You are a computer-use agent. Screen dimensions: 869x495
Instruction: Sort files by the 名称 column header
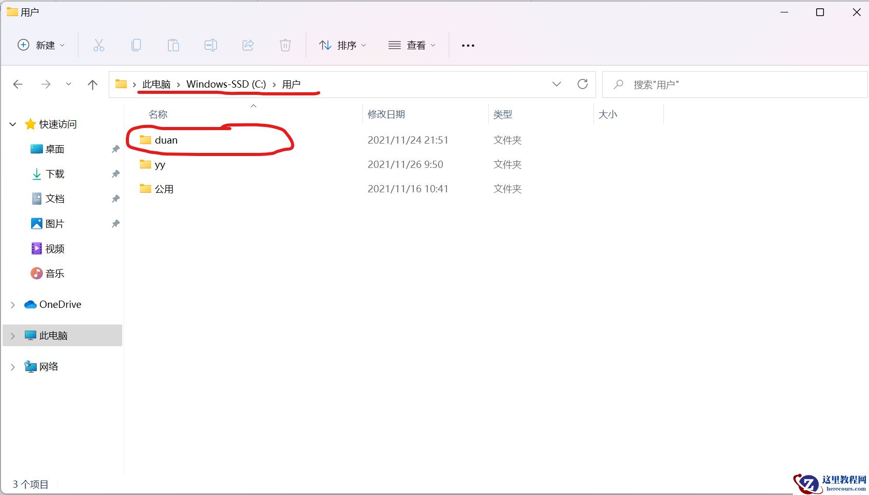tap(158, 114)
